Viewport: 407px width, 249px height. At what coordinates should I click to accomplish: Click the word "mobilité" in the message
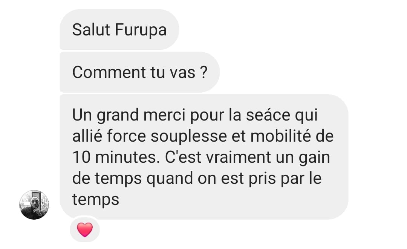(281, 136)
